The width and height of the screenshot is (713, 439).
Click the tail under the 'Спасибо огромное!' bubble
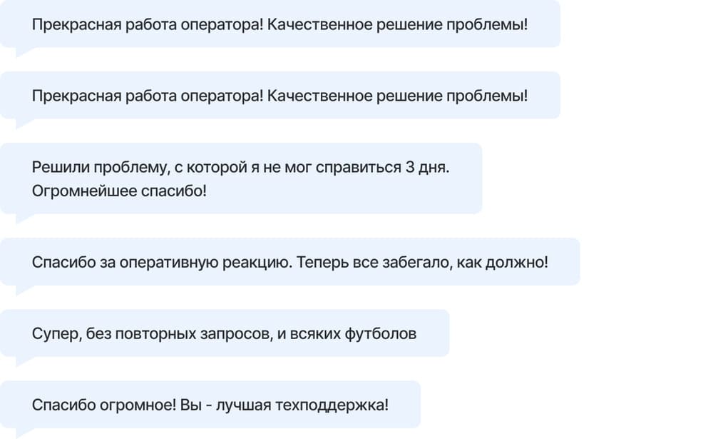(24, 433)
